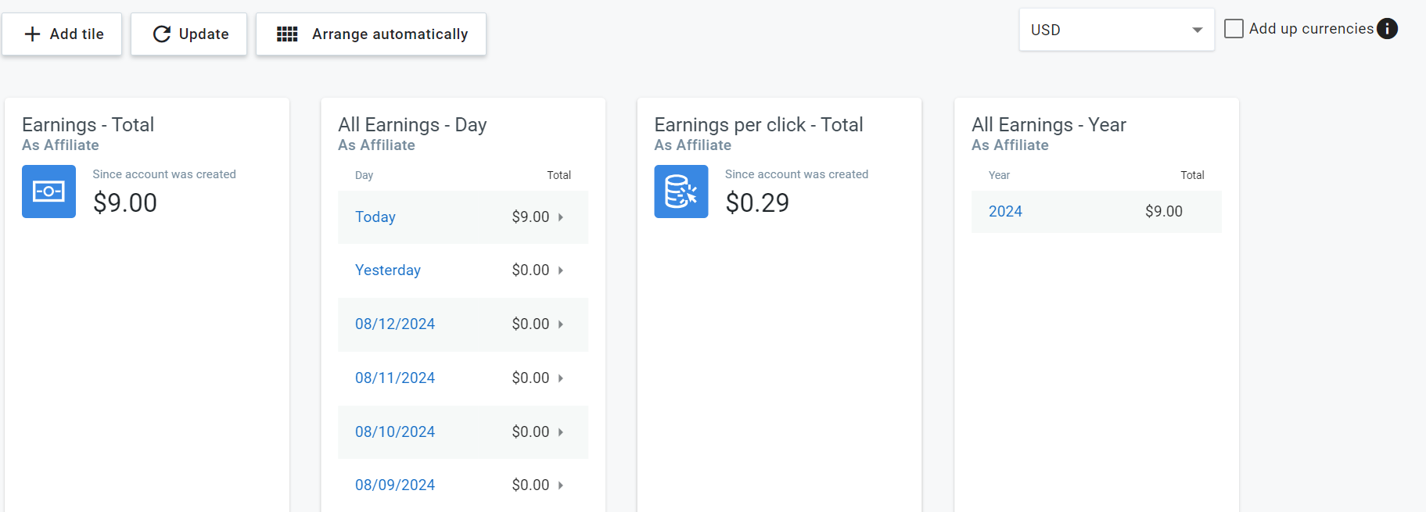Open the 08/11/2024 earnings link
Viewport: 1426px width, 512px height.
tap(395, 378)
